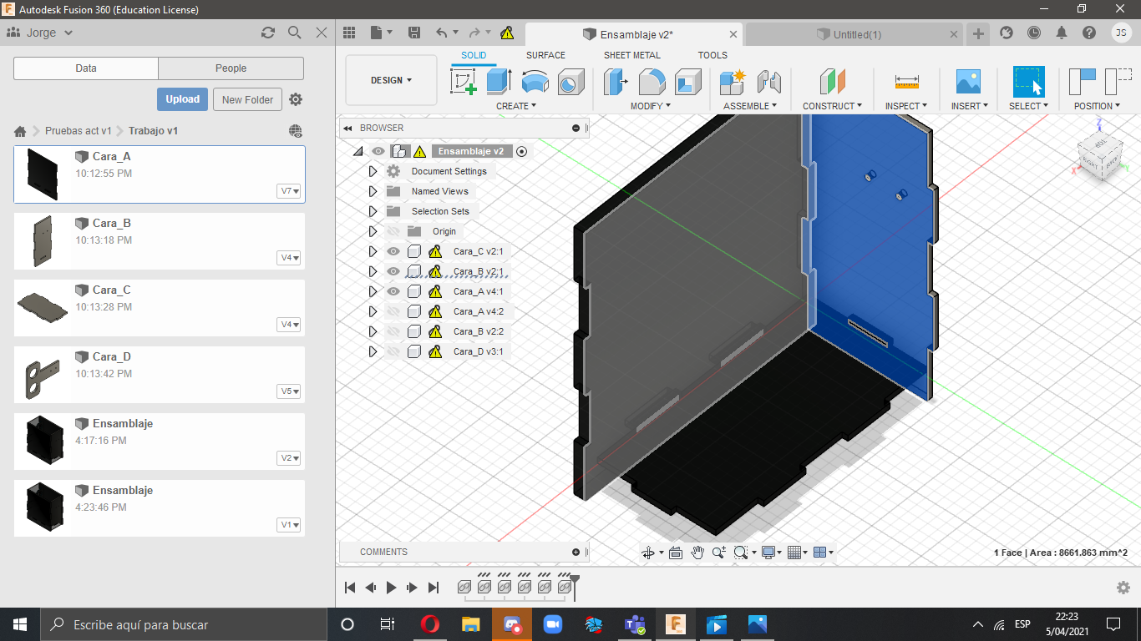The height and width of the screenshot is (641, 1141).
Task: Toggle visibility of Ensamblaje v2 root
Action: [x=378, y=151]
